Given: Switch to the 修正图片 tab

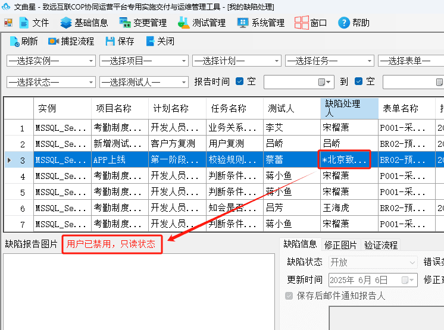Looking at the screenshot, I should tap(340, 245).
